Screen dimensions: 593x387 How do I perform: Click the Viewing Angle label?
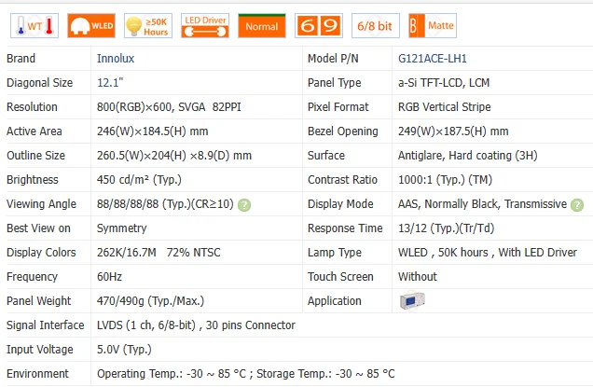coord(41,204)
